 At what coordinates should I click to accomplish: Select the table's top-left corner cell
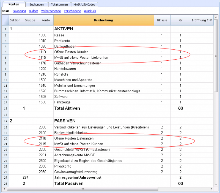coord(5,20)
